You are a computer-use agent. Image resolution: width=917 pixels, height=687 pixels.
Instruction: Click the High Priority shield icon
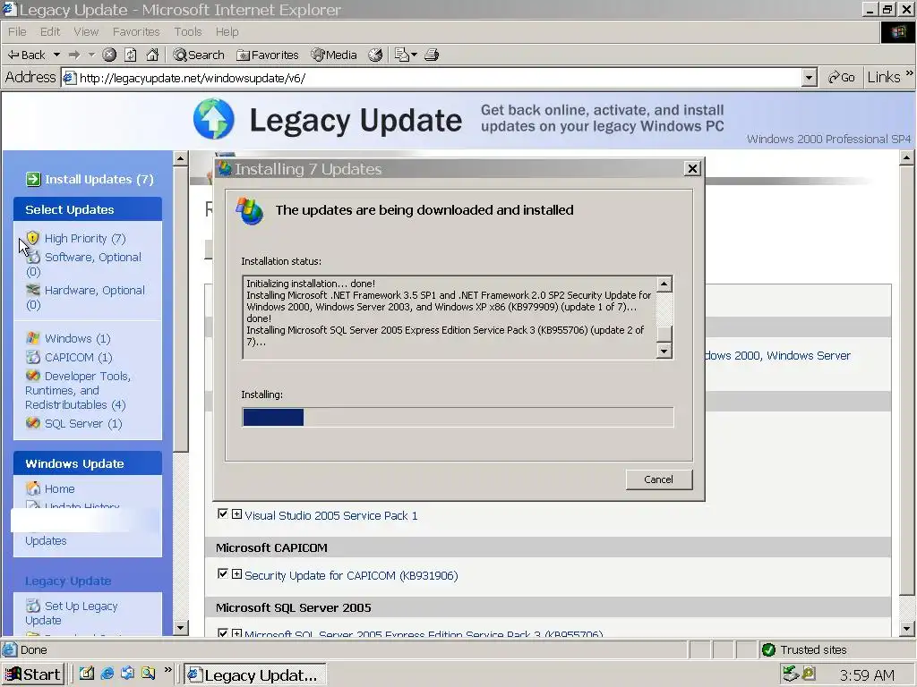pyautogui.click(x=33, y=238)
